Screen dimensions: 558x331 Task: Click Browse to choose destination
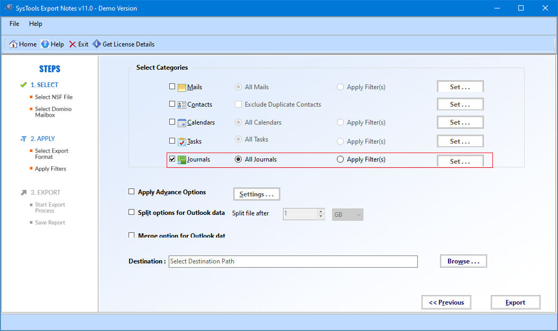(x=463, y=261)
